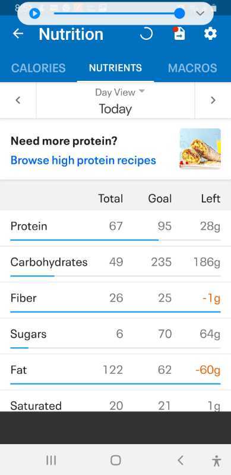Viewport: 231px width, 475px height.
Task: Tap the circular refresh icon in header
Action: 146,34
